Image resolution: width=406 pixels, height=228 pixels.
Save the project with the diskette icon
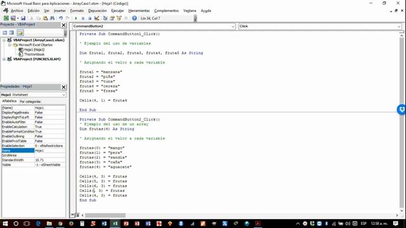click(x=23, y=18)
